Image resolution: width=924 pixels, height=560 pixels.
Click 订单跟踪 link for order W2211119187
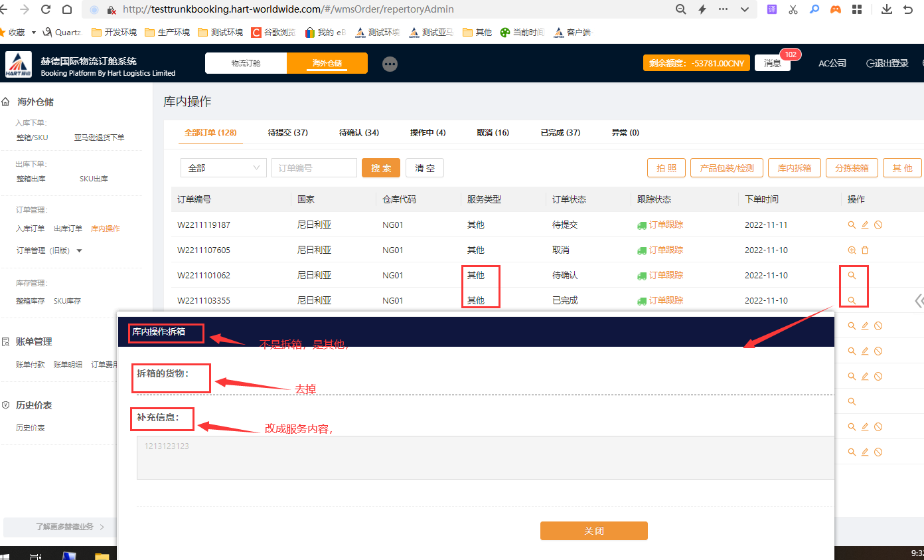tap(665, 225)
